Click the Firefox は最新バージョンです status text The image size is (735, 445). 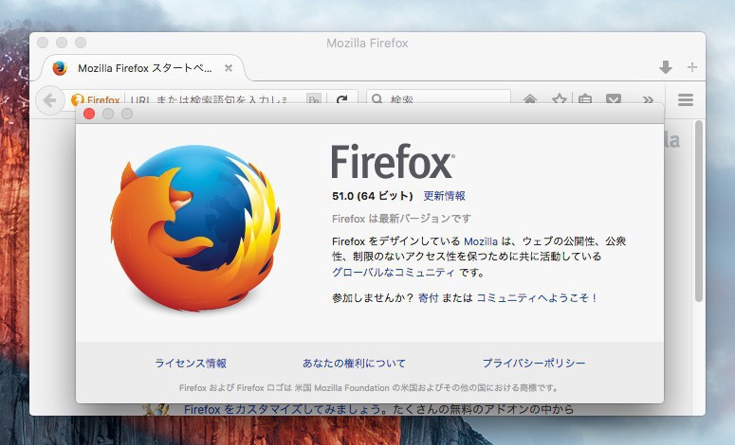pos(402,219)
